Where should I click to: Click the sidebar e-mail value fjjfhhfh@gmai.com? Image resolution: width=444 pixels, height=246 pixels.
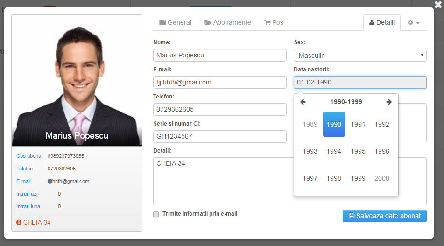coord(68,181)
